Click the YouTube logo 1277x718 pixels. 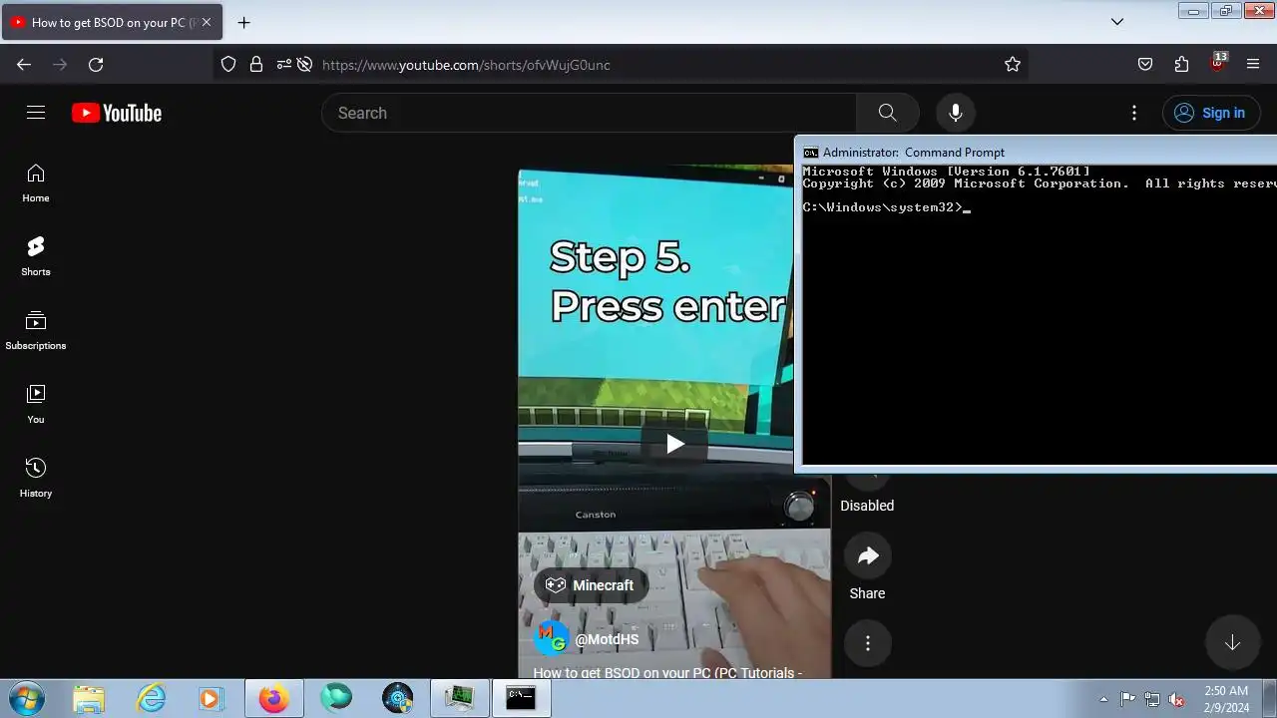117,113
